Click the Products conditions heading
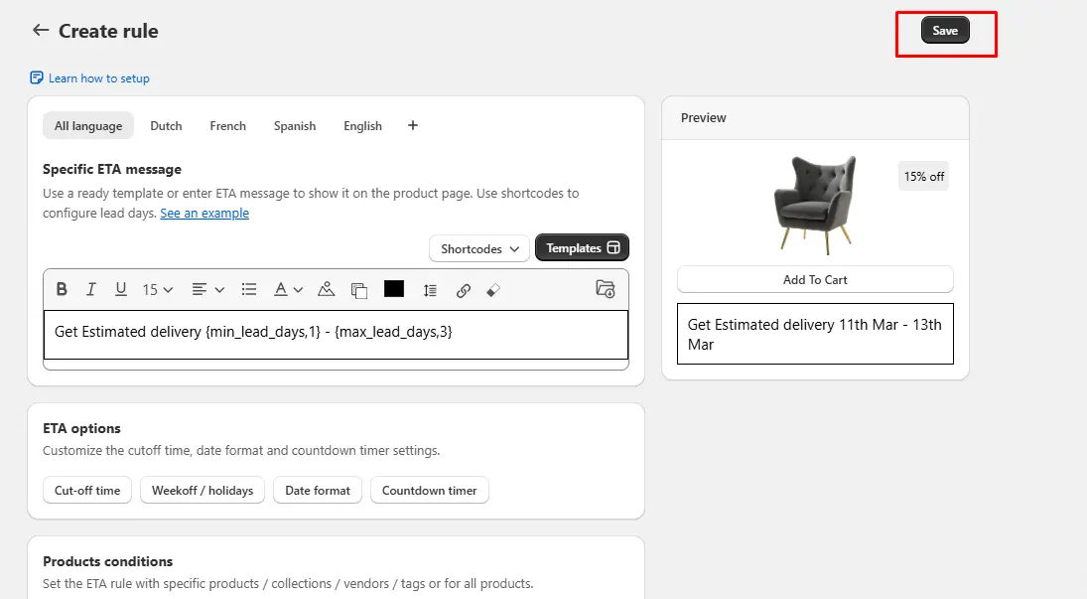 point(108,561)
